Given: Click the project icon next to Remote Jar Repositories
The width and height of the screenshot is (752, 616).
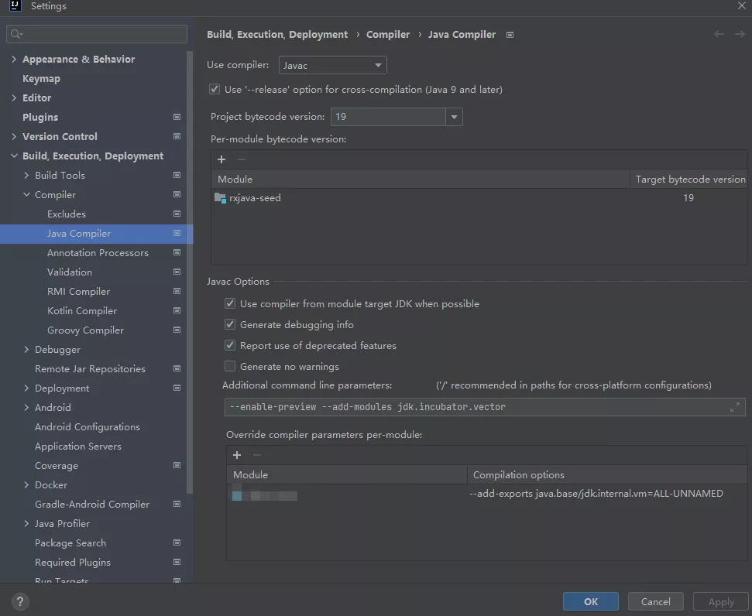Looking at the screenshot, I should pos(177,368).
